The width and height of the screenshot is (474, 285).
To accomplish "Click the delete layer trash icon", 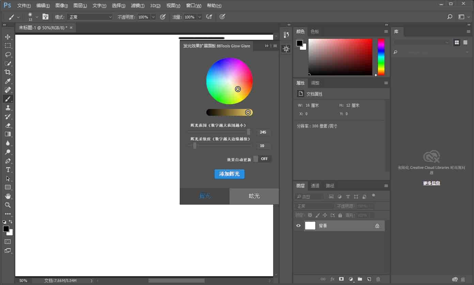I will [x=378, y=279].
